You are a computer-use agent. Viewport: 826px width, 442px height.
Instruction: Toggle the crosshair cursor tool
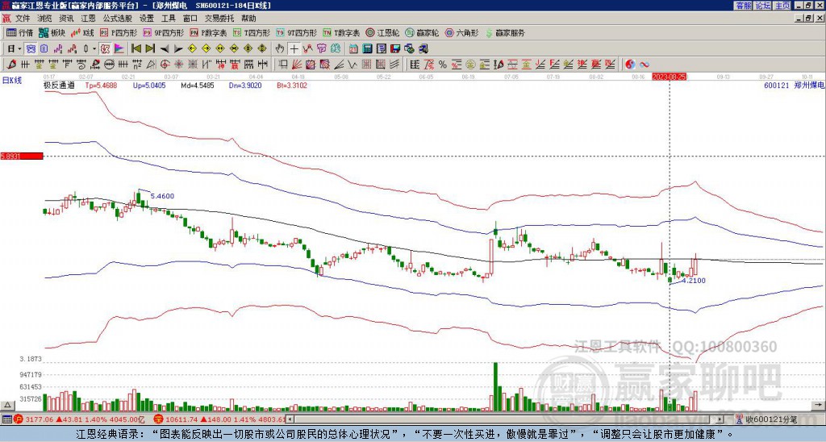click(294, 49)
